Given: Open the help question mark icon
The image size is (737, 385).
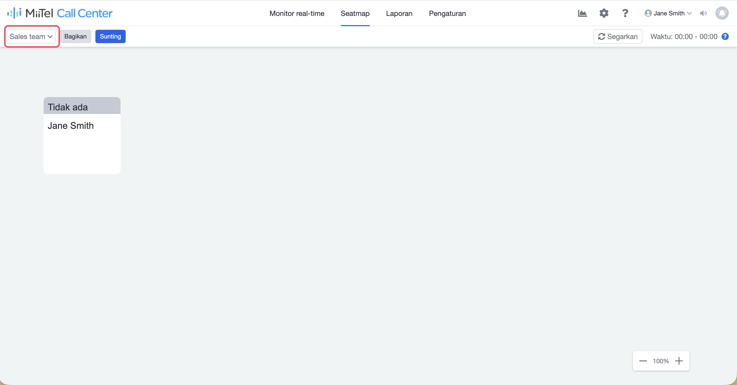Looking at the screenshot, I should (625, 13).
